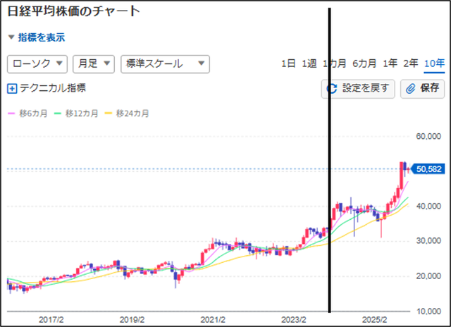The width and height of the screenshot is (451, 327).
Task: Click the 50,582 current price label
Action: (428, 169)
